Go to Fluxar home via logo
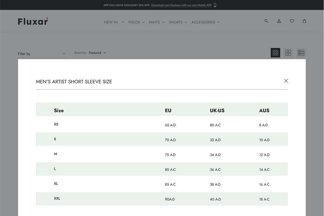 33,21
